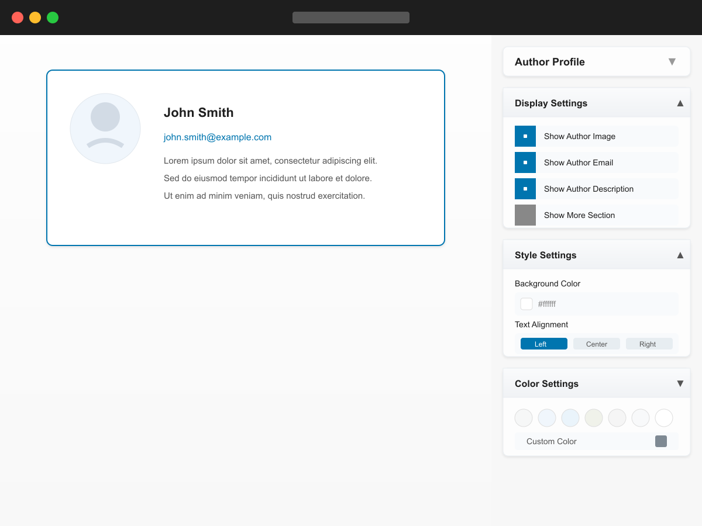The height and width of the screenshot is (526, 702).
Task: Open the john.smith@example.com email link
Action: [218, 137]
